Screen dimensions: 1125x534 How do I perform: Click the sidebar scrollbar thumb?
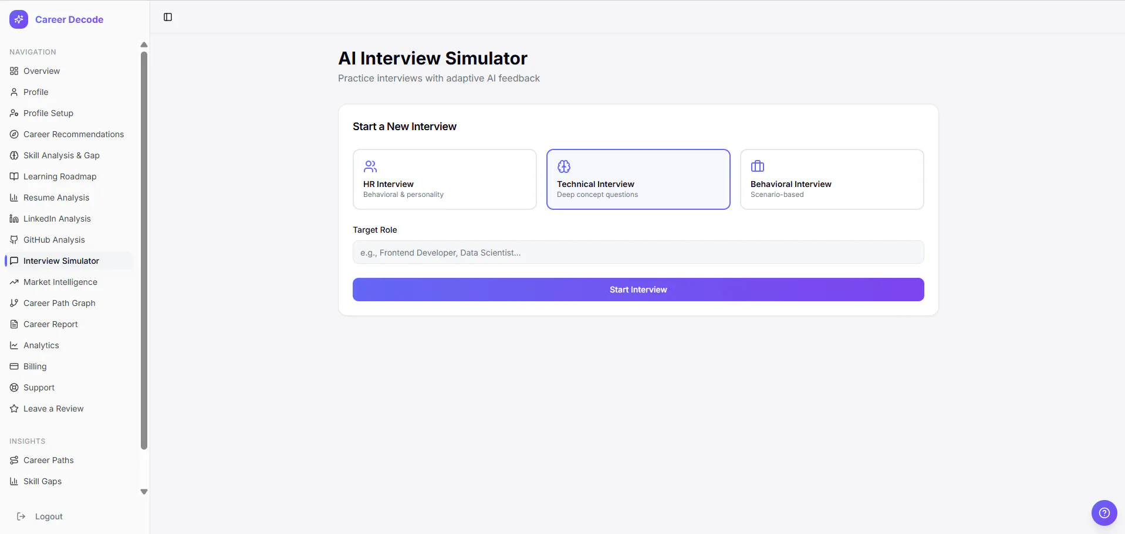pos(144,251)
